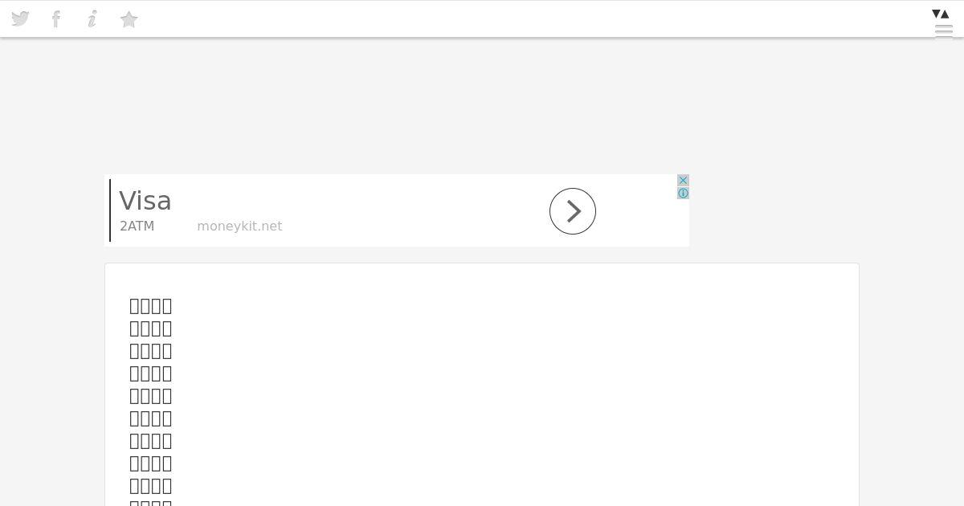Screen dimensions: 964x506
Task: Click the dark vertical bar beside Visa heading
Action: point(110,210)
